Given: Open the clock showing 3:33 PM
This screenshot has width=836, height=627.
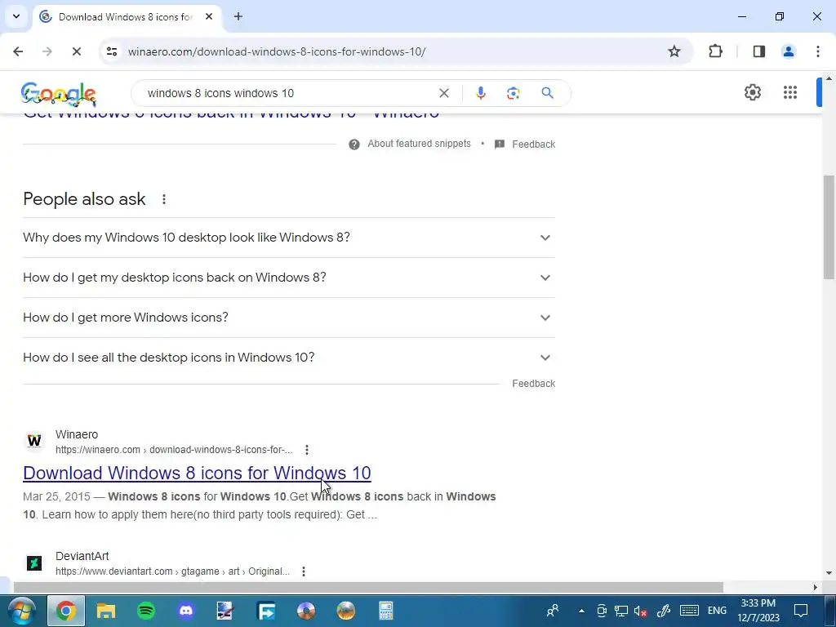Looking at the screenshot, I should coord(758,611).
